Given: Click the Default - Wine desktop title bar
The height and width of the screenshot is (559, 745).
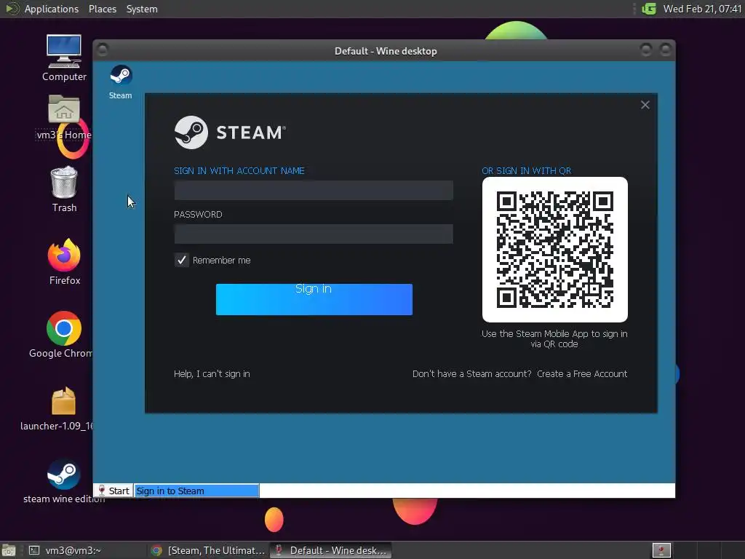Looking at the screenshot, I should point(386,51).
